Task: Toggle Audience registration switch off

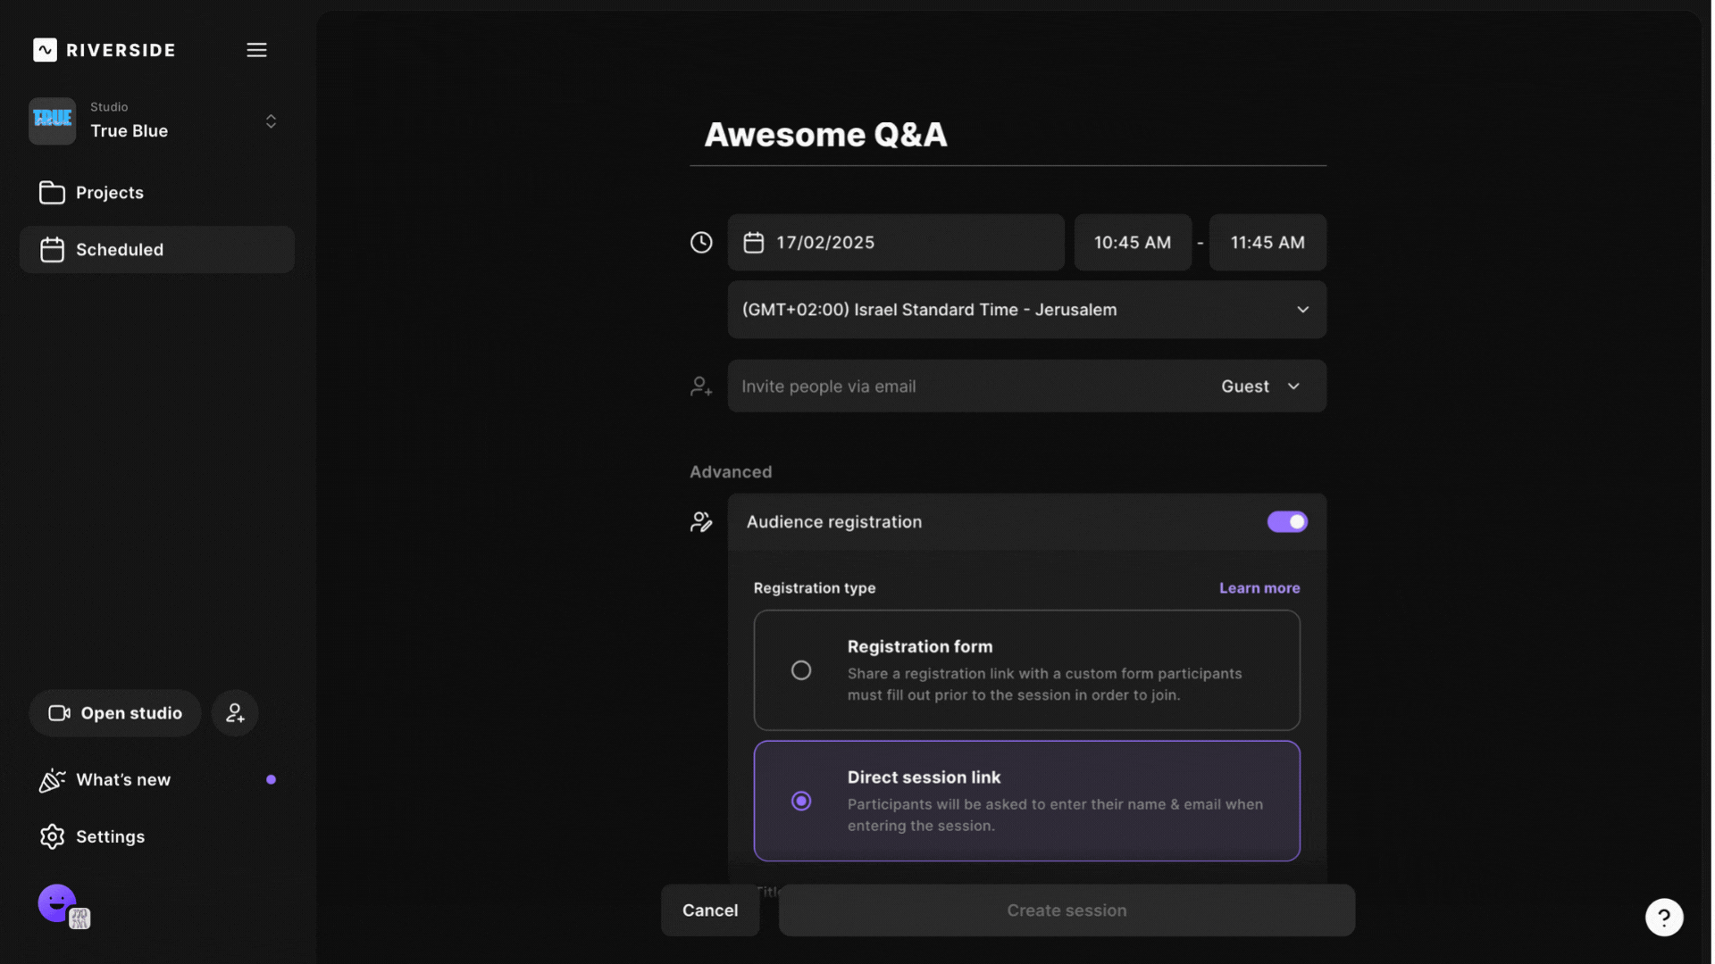Action: pyautogui.click(x=1286, y=522)
